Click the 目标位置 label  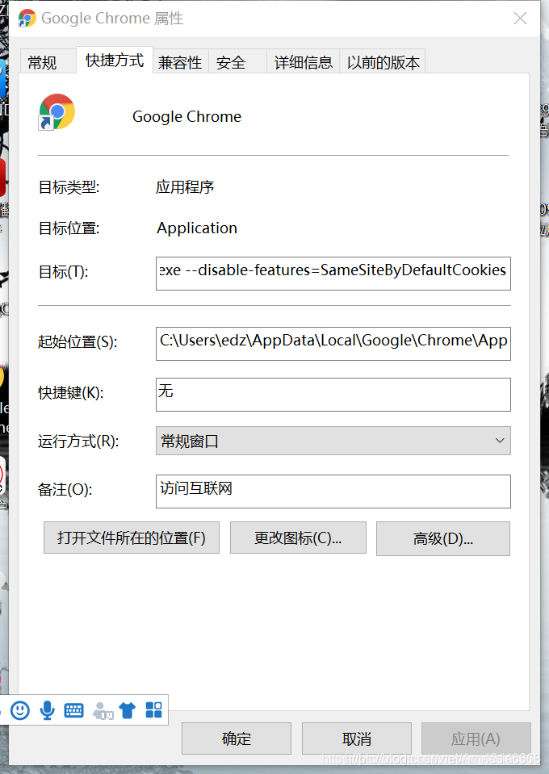tap(69, 228)
